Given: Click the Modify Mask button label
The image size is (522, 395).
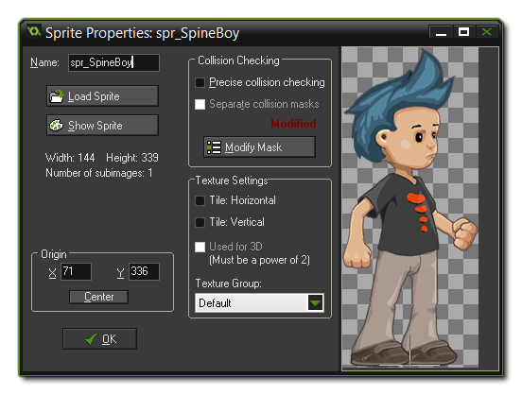Looking at the screenshot, I should pos(253,147).
